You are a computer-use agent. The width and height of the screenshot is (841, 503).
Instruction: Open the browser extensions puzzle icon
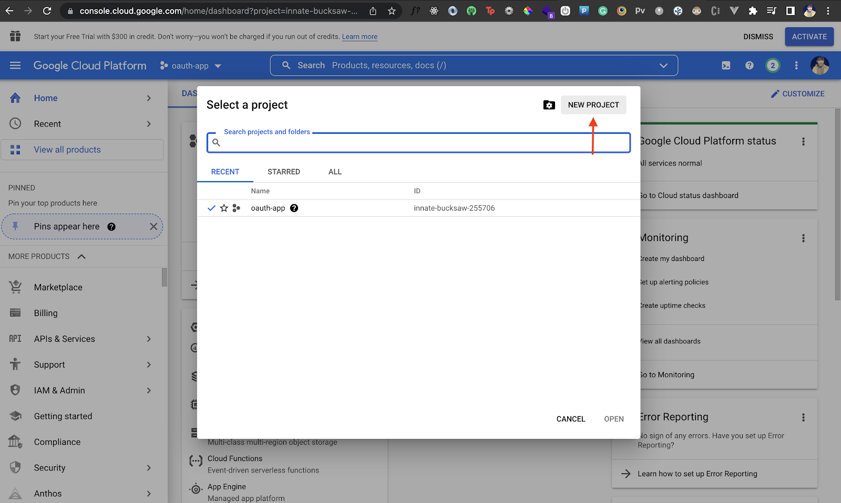pos(753,11)
